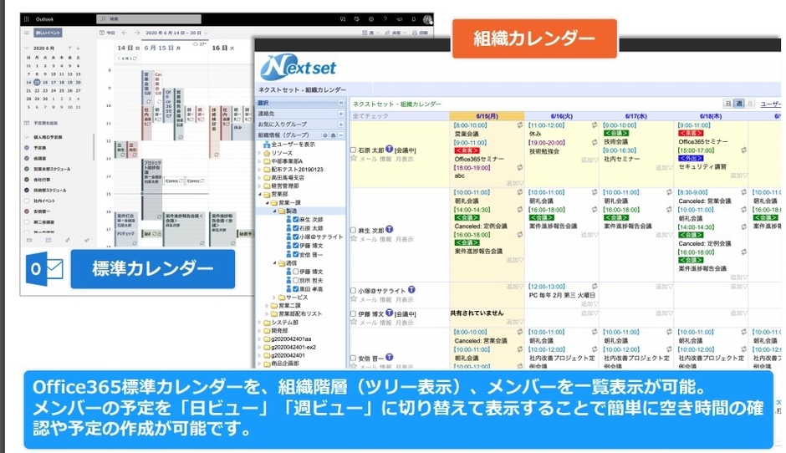This screenshot has width=786, height=453.
Task: Toggle the 会社行事 calendar color circle
Action: (x=27, y=180)
